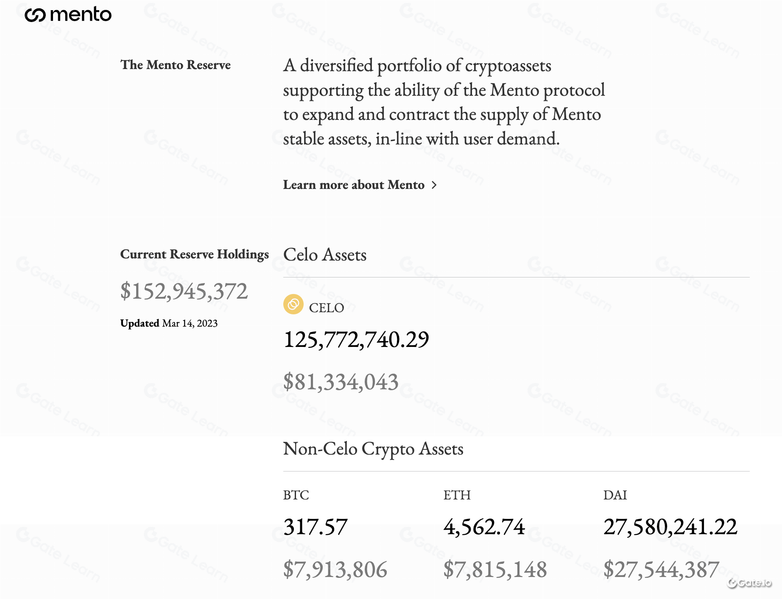Click the BTC column label
This screenshot has height=599, width=782.
[296, 495]
